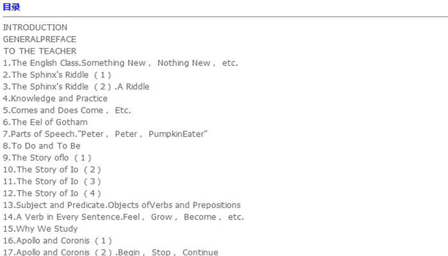Select chapter 5 Comes and Does Come
The width and height of the screenshot is (448, 256).
tap(67, 110)
